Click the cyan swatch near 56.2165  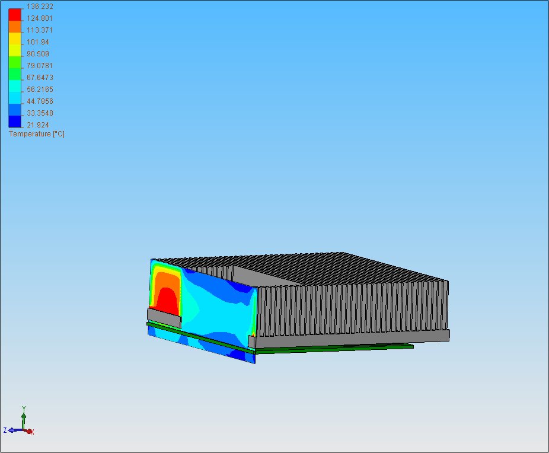(15, 86)
